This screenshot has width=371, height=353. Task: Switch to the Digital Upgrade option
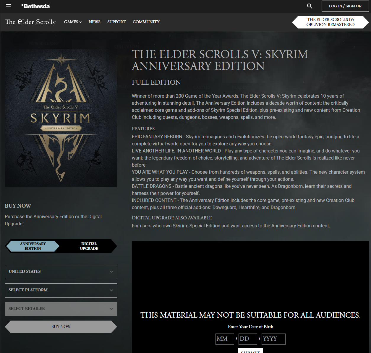pyautogui.click(x=89, y=246)
